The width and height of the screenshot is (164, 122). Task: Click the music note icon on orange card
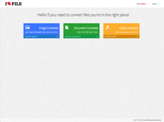(107, 27)
